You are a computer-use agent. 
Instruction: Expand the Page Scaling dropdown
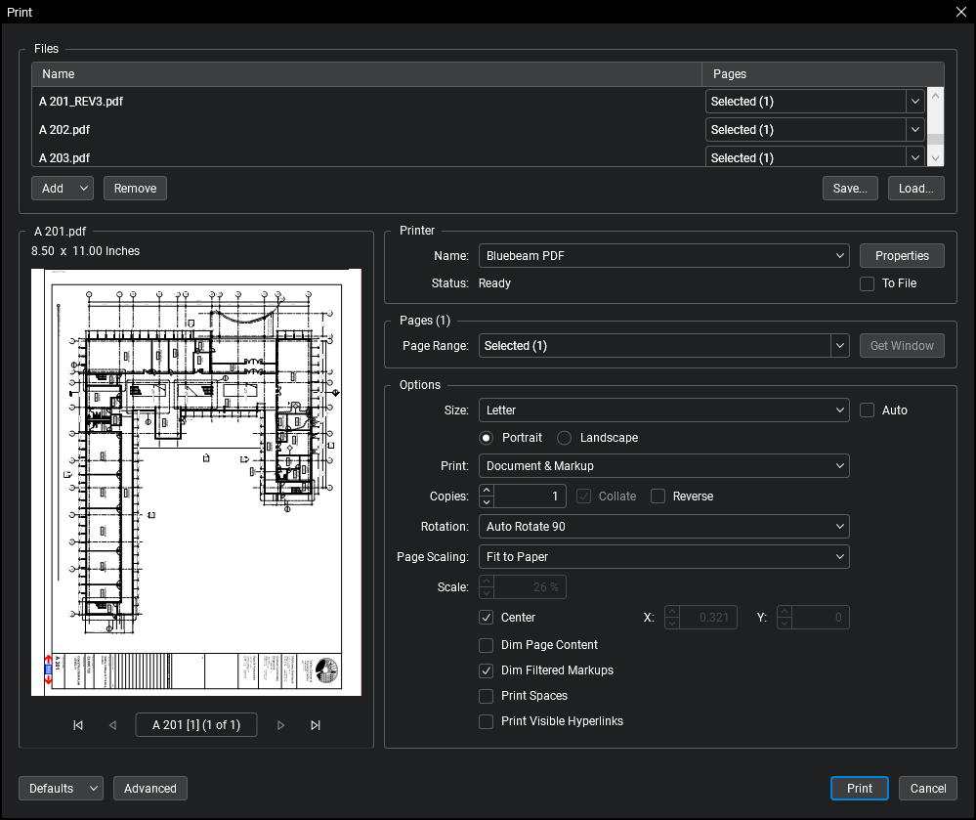pyautogui.click(x=663, y=557)
